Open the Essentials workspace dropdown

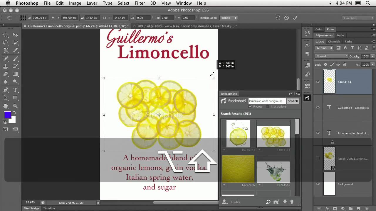358,18
